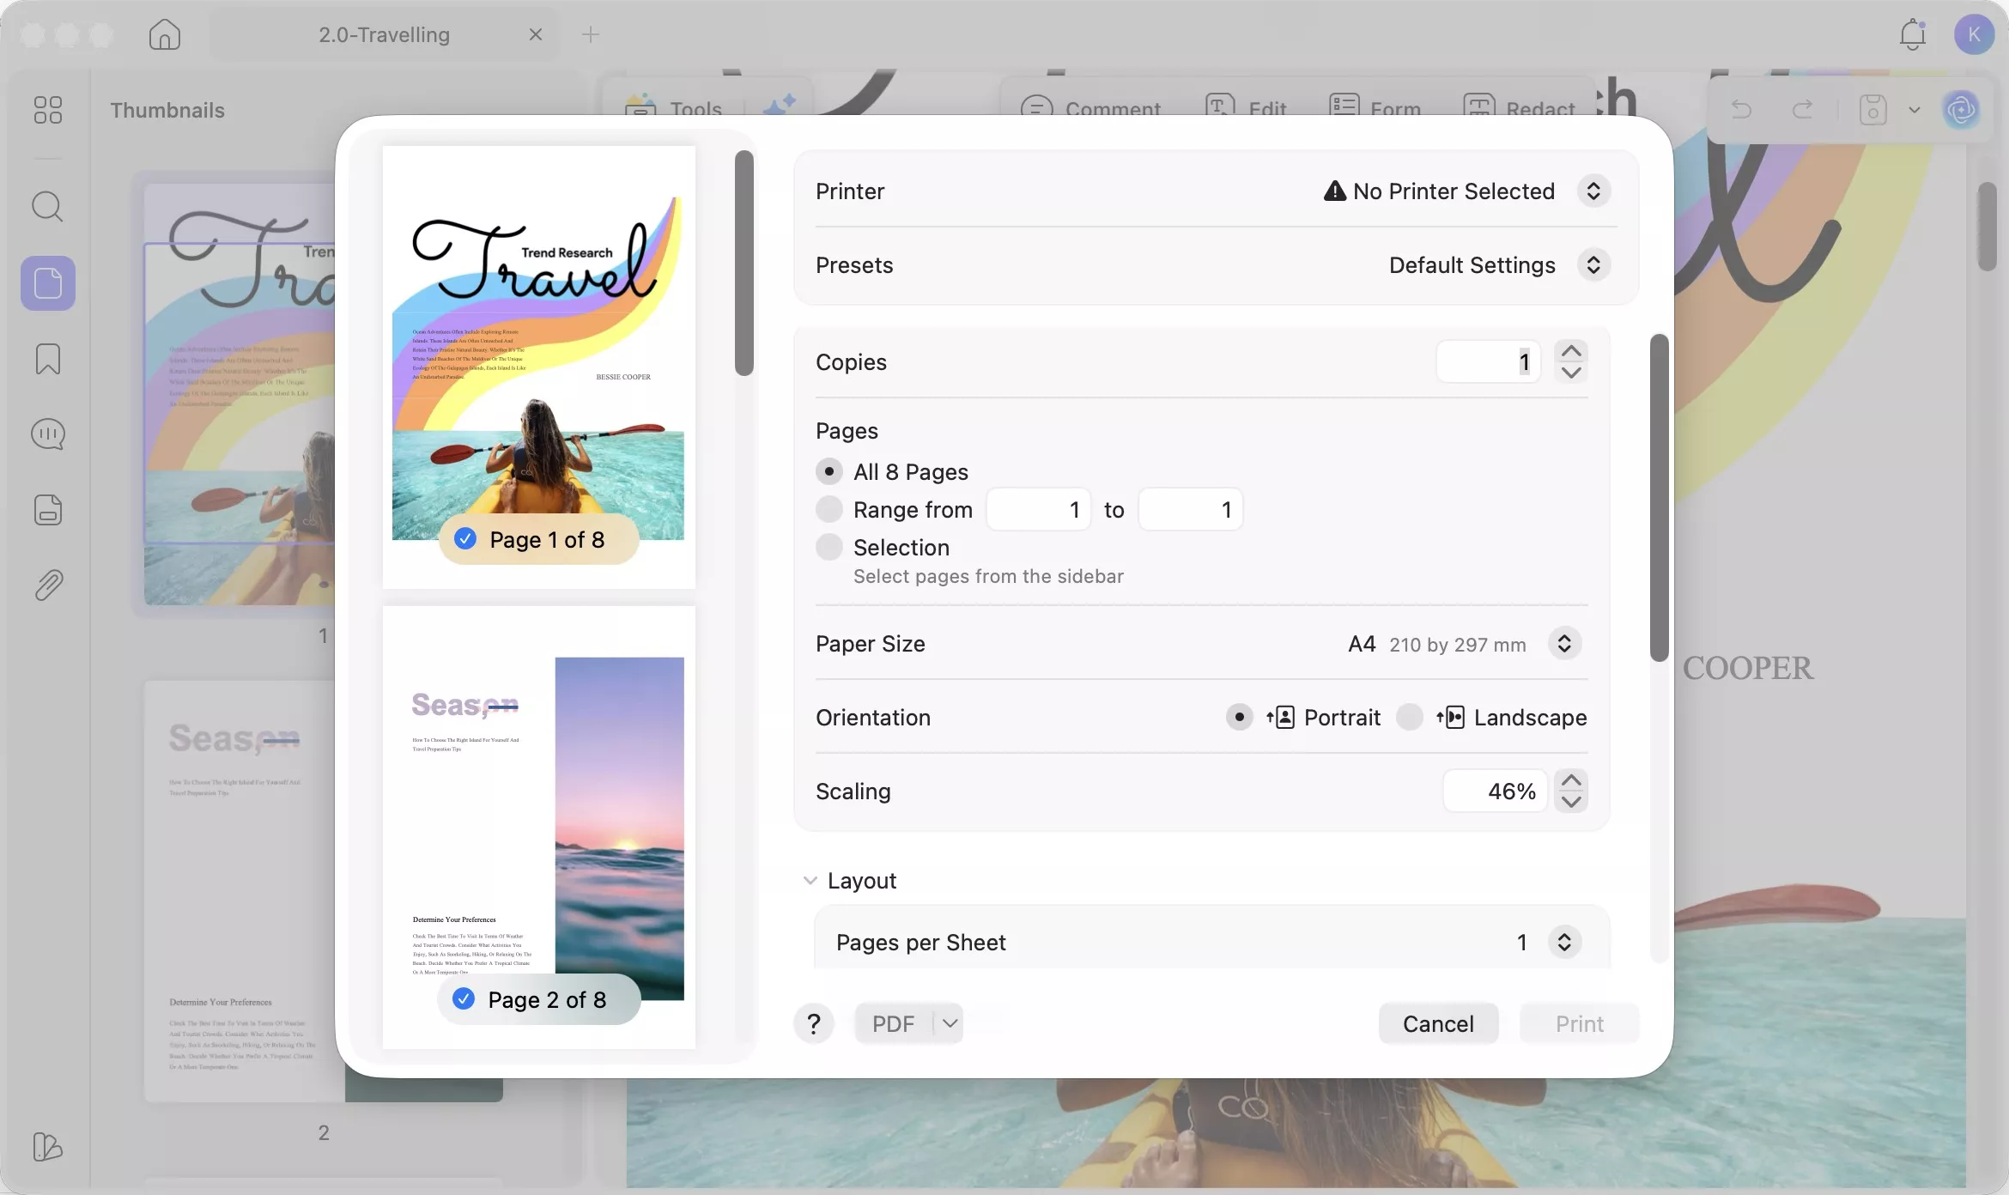The width and height of the screenshot is (2009, 1195).
Task: Open the PDF dropdown menu arrow
Action: coord(950,1023)
